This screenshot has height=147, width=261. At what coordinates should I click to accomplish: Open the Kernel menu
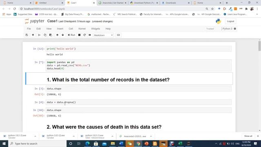82,29
